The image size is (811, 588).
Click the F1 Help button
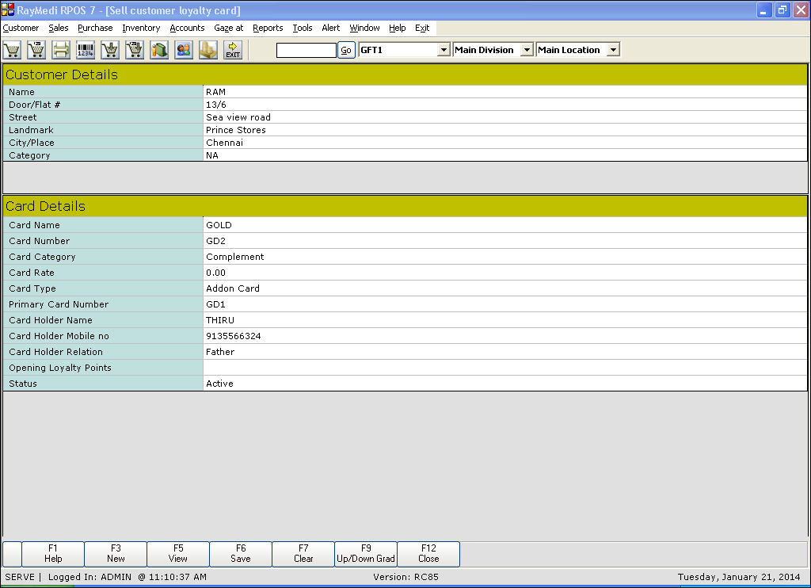pos(53,553)
